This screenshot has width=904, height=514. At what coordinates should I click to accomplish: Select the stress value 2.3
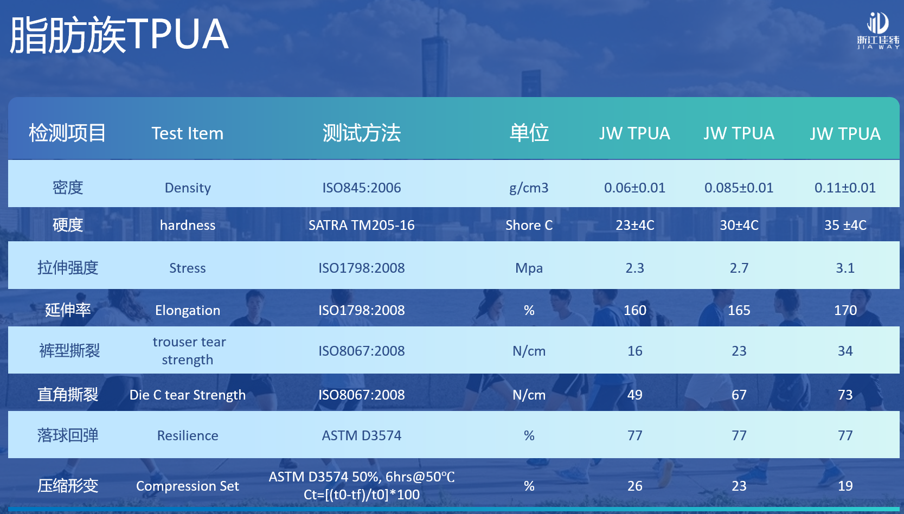pyautogui.click(x=635, y=268)
